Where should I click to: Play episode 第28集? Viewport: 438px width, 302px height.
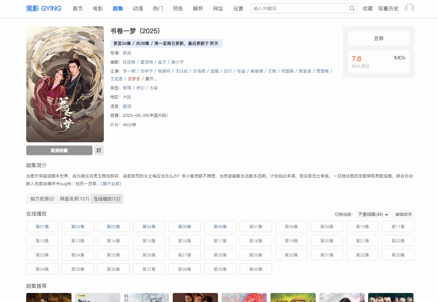[x=220, y=255]
